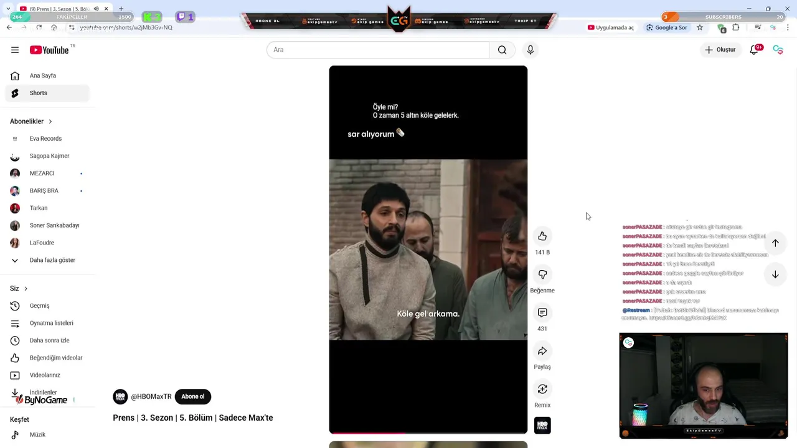Open Beğendiğim videolar
This screenshot has height=448, width=797.
point(47,358)
